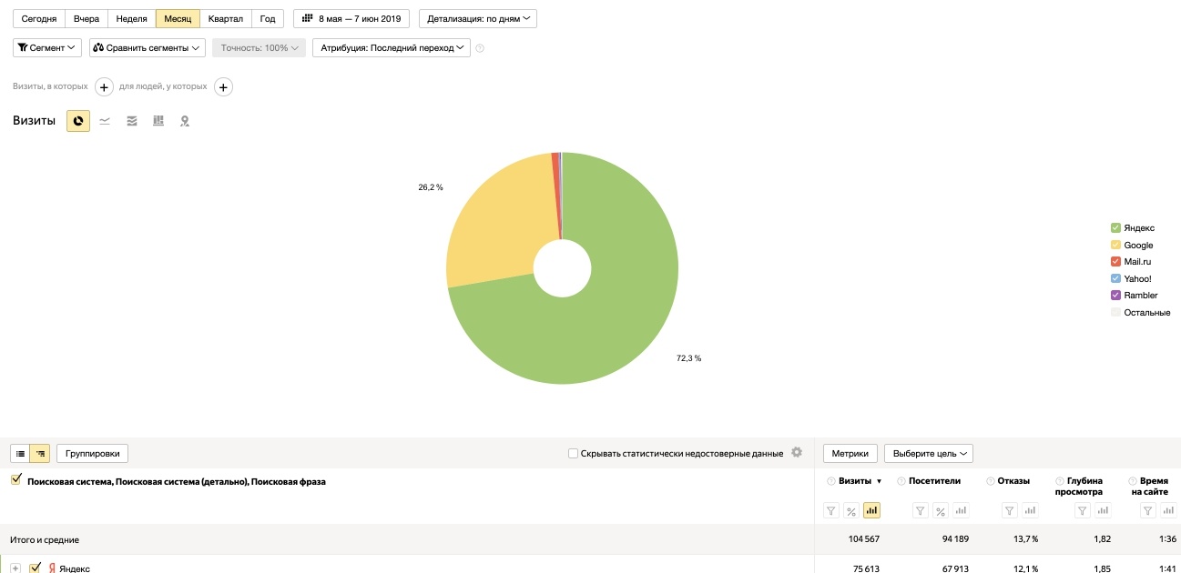Open 'Выберите цель' dropdown
Image resolution: width=1181 pixels, height=573 pixels.
pos(929,453)
